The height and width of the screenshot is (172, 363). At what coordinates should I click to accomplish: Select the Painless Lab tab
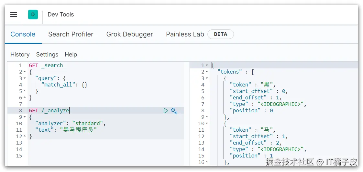click(185, 34)
